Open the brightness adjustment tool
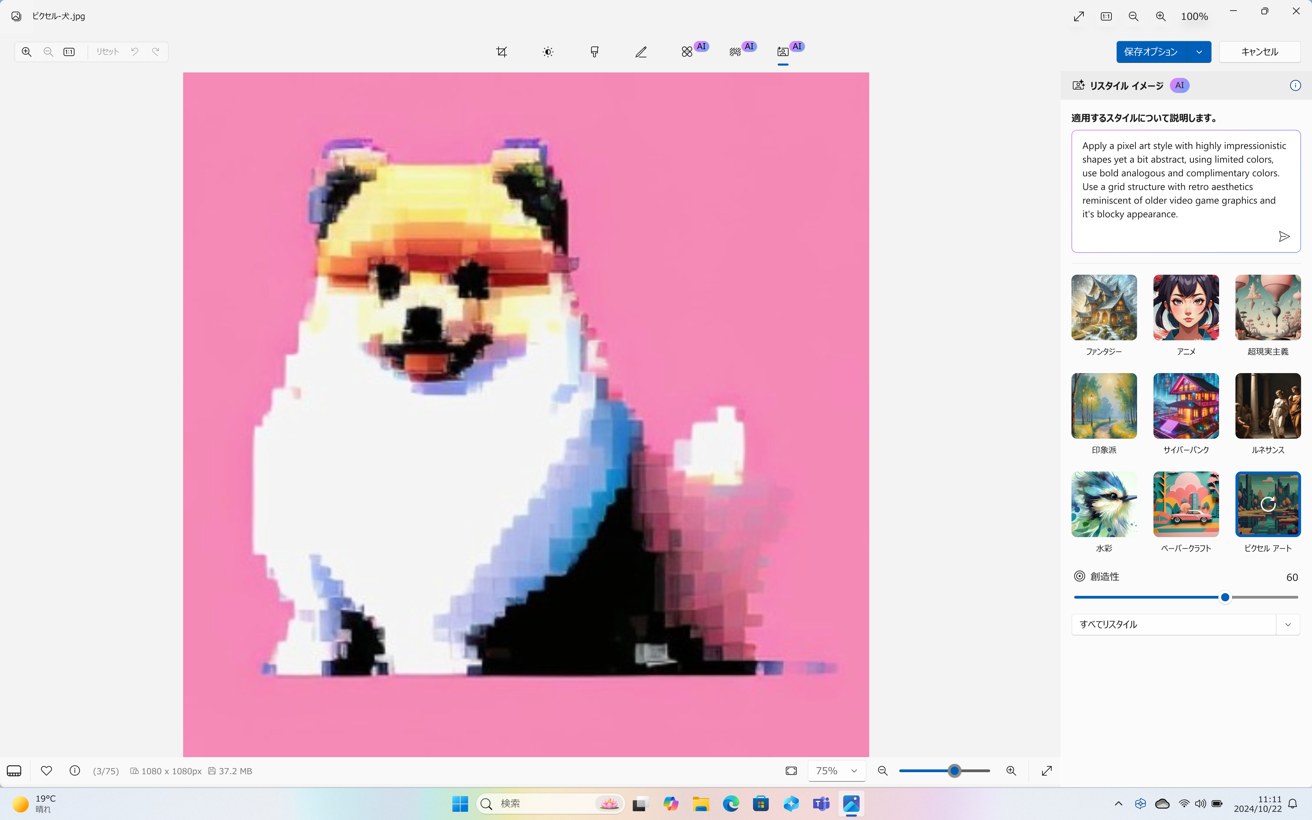 pyautogui.click(x=548, y=52)
